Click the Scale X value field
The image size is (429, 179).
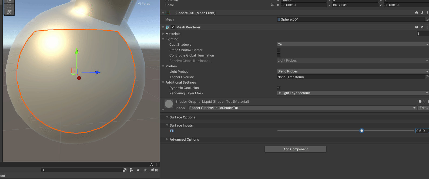coord(304,5)
